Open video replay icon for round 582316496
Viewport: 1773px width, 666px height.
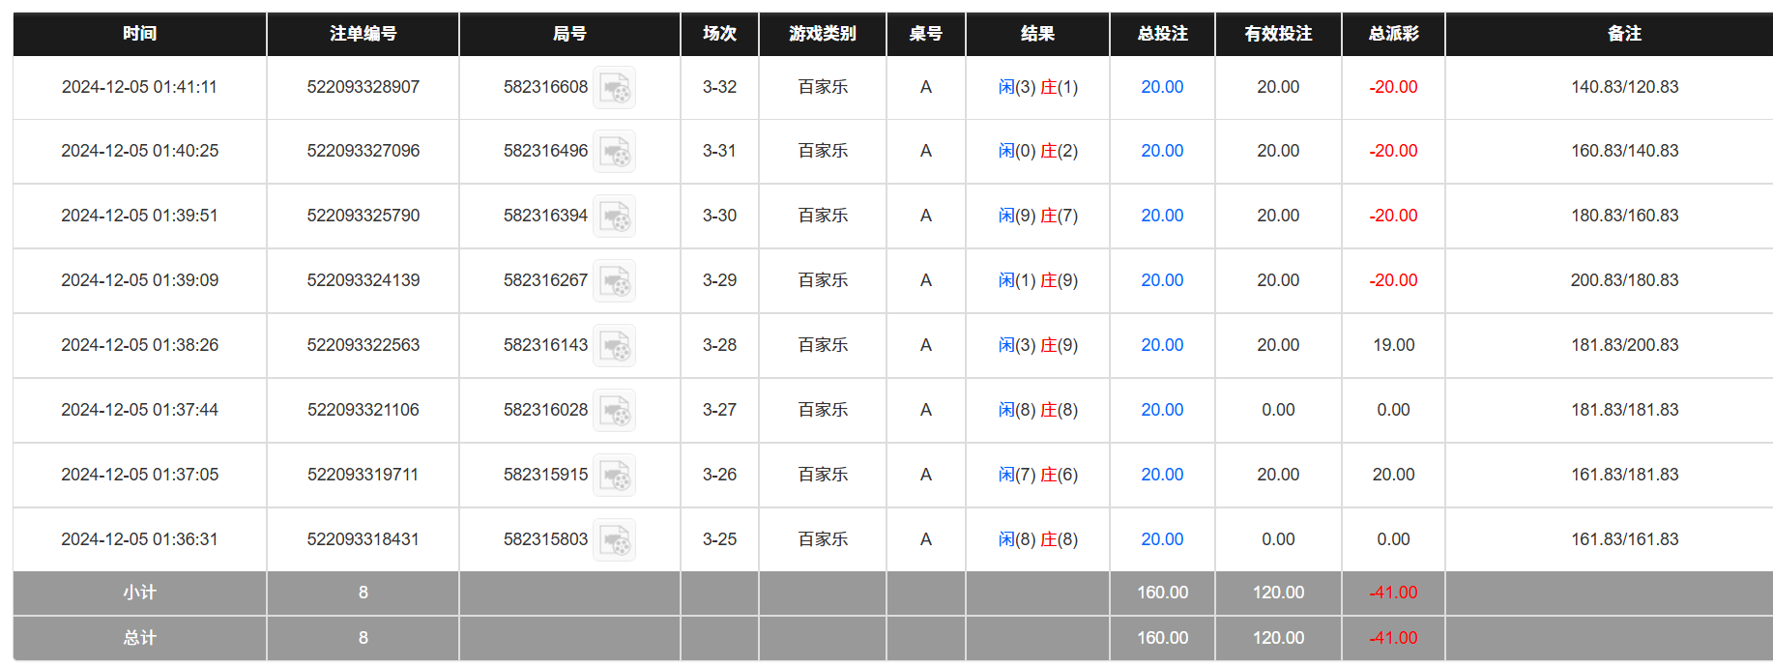[614, 152]
